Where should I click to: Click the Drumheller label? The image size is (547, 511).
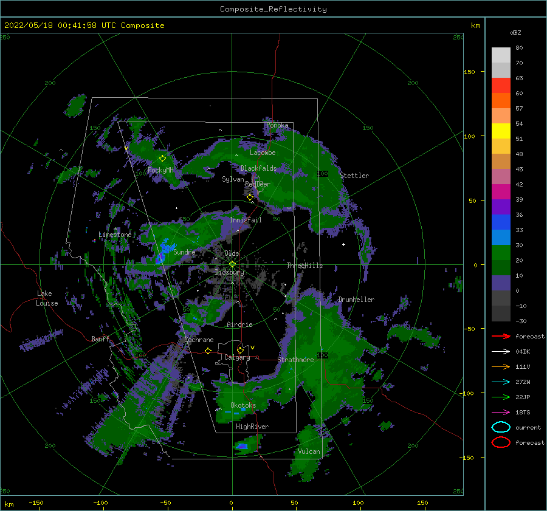(x=356, y=300)
